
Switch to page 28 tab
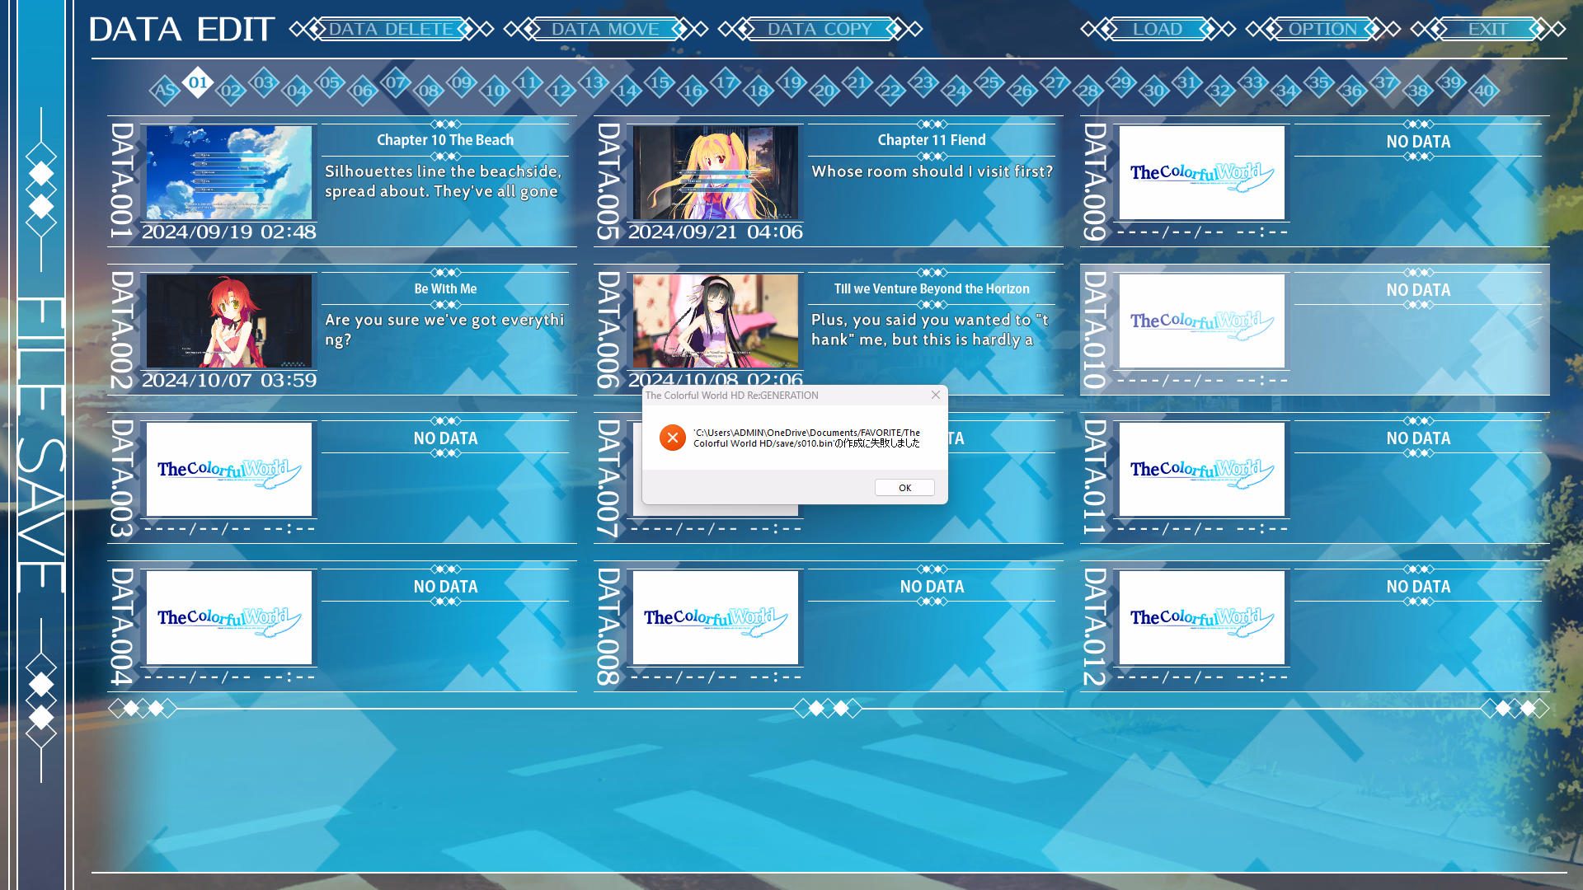(1088, 91)
